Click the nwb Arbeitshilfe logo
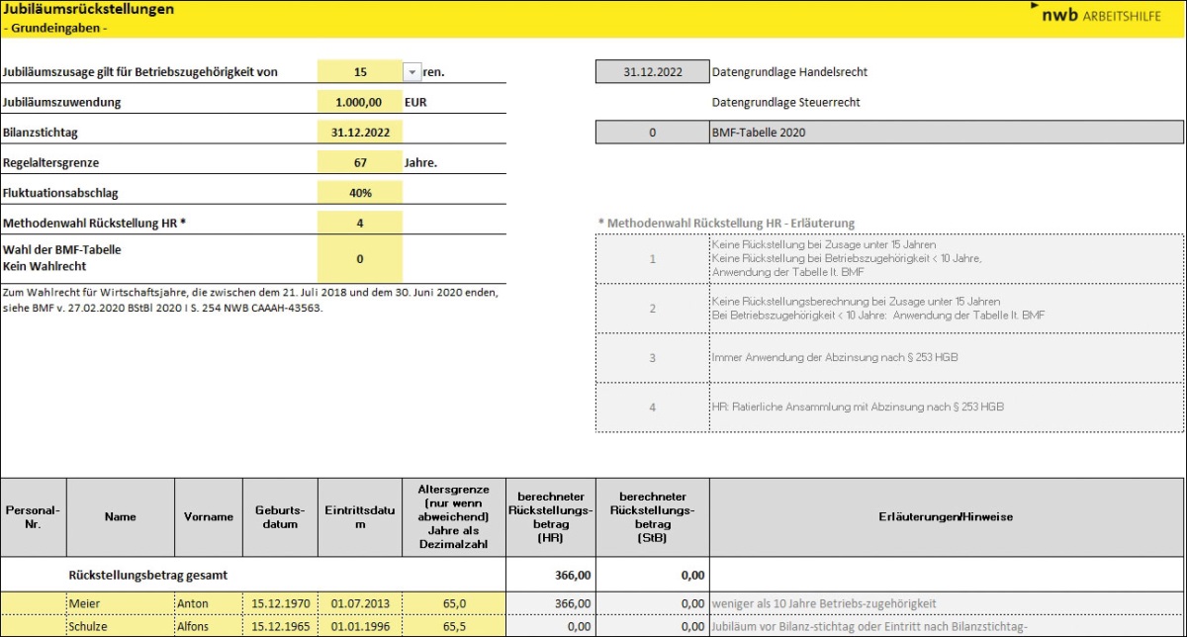Viewport: 1187px width, 637px height. (1104, 15)
